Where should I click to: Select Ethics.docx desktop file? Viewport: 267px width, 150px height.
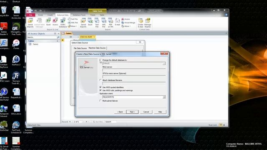click(x=16, y=110)
